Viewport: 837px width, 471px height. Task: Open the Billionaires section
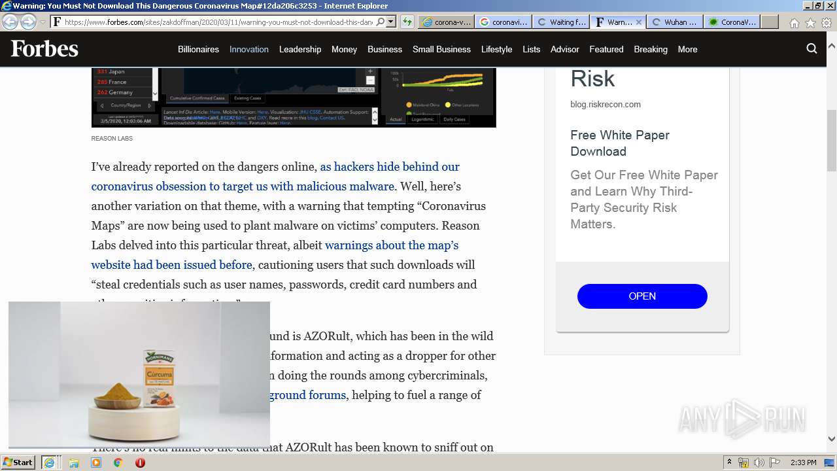[198, 49]
